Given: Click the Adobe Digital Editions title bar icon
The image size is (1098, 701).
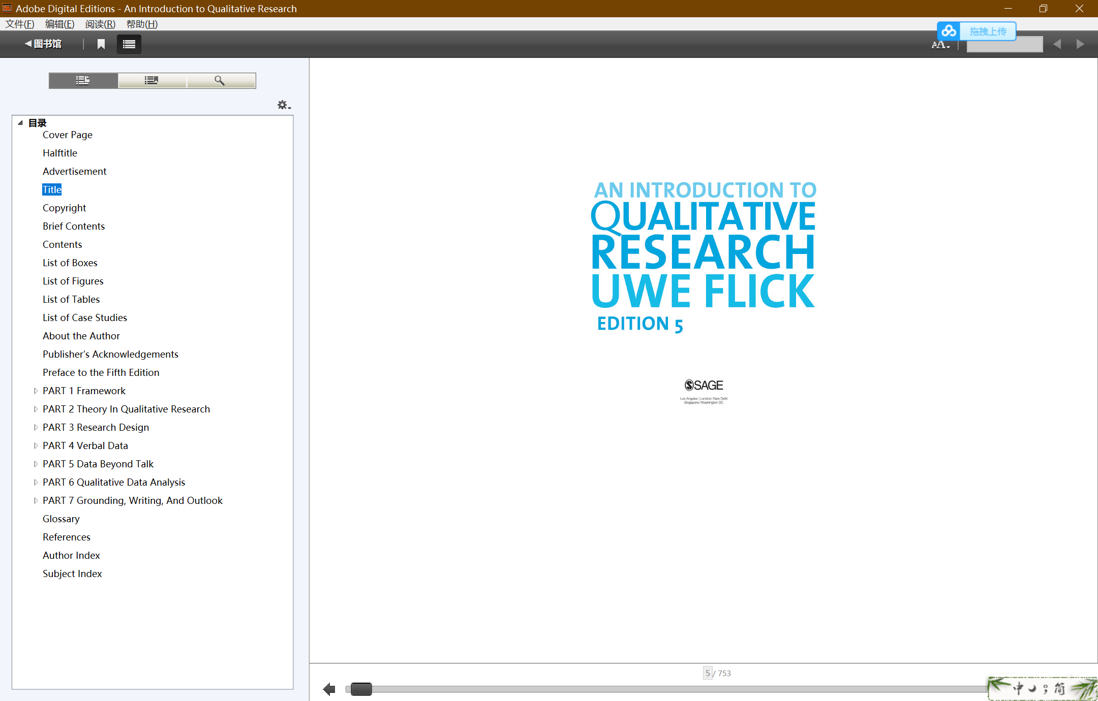Looking at the screenshot, I should 7,8.
